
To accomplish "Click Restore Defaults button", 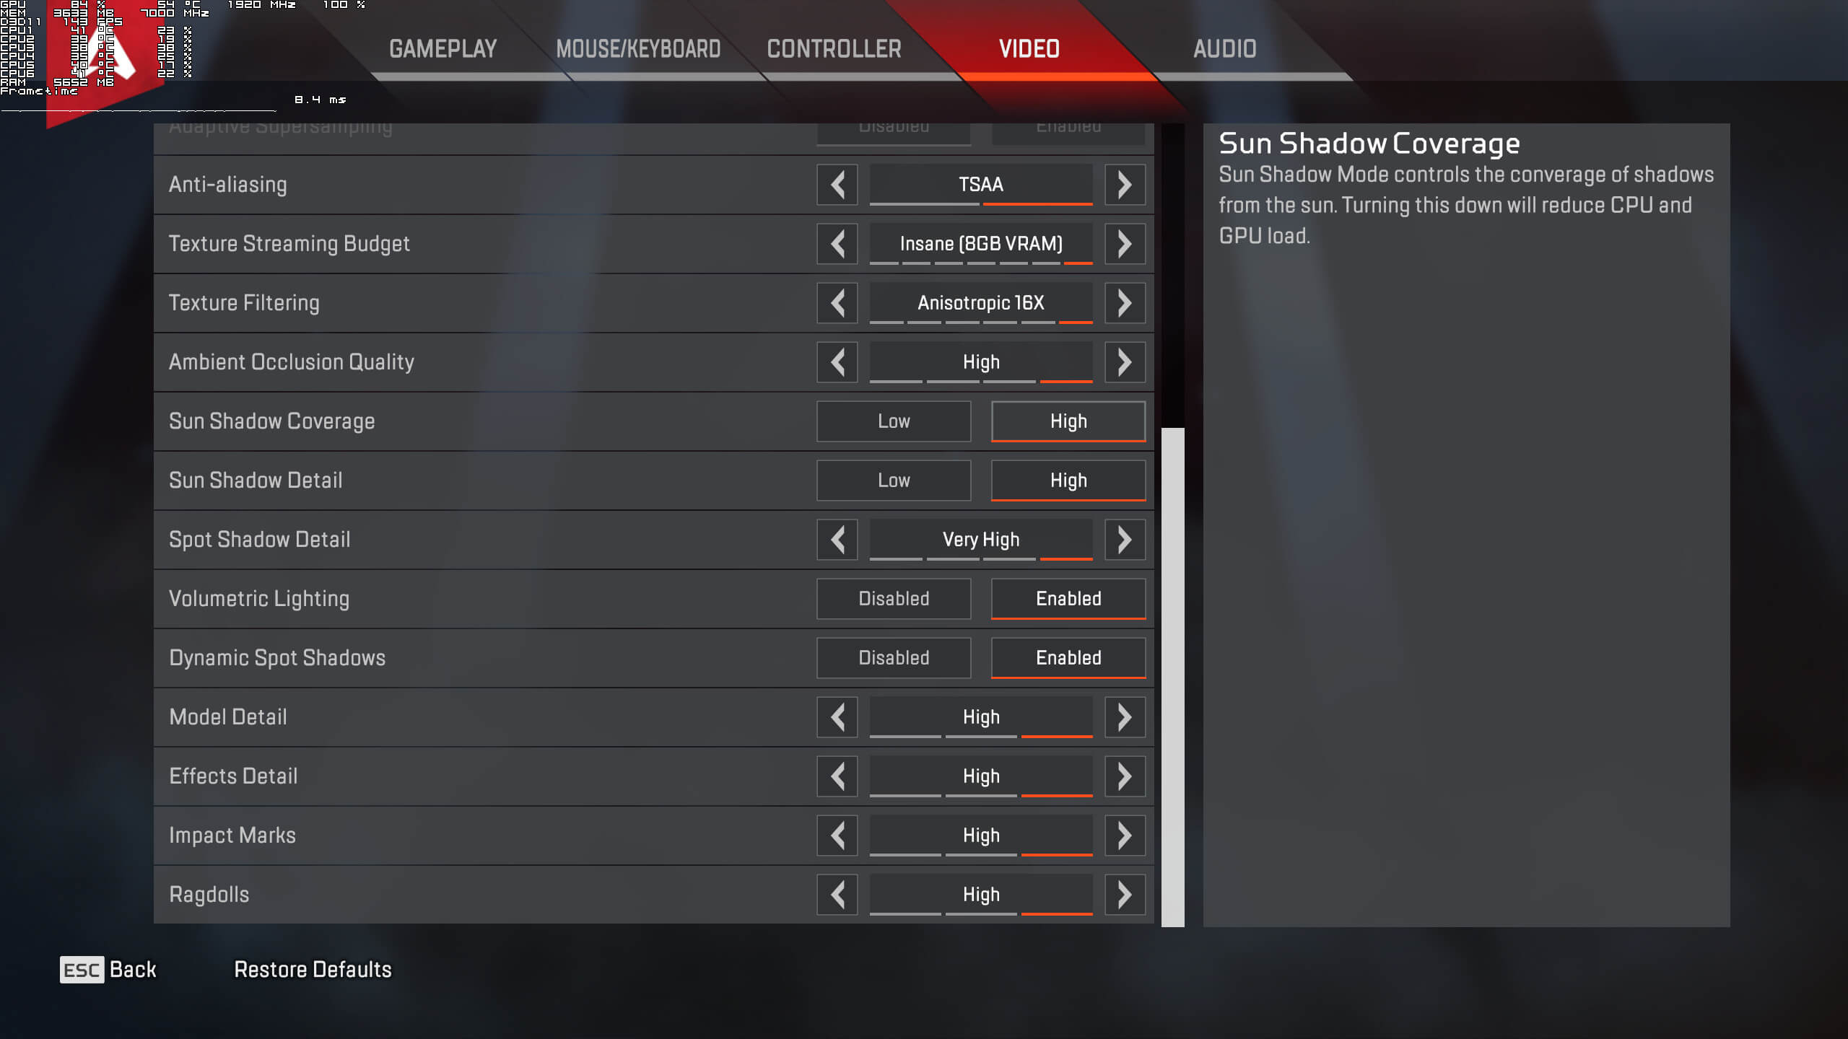I will pos(313,969).
